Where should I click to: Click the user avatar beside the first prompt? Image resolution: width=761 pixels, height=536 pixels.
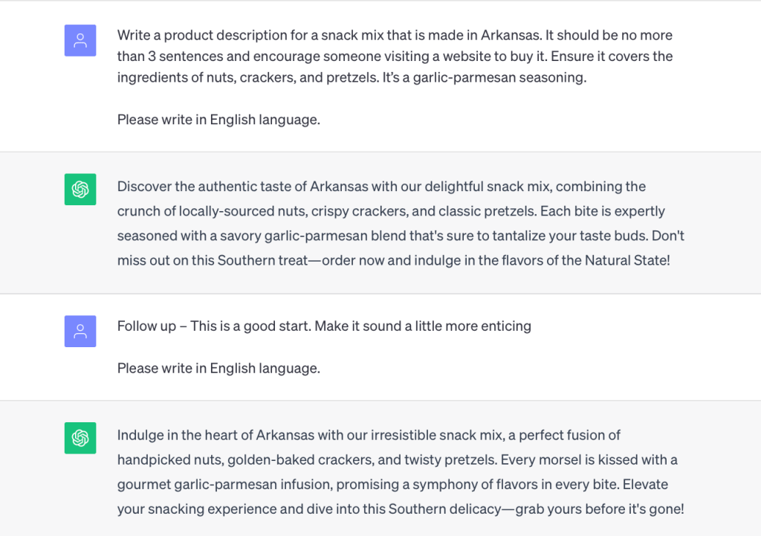(x=80, y=40)
